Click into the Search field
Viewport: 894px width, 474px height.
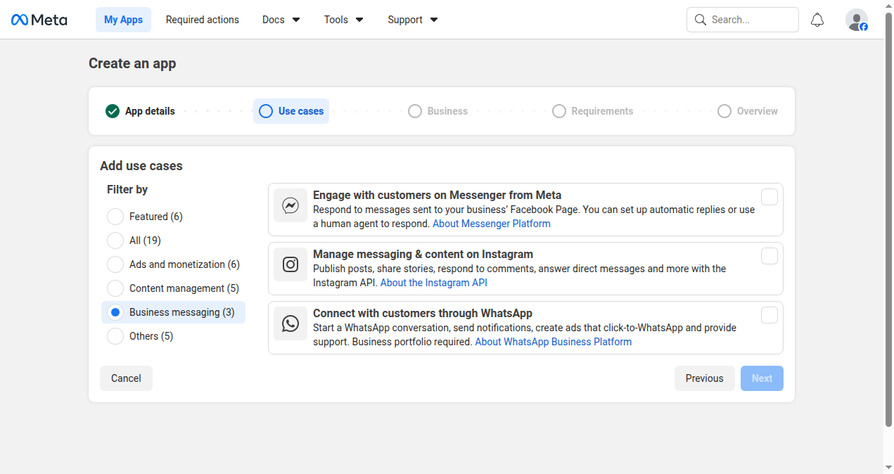pyautogui.click(x=743, y=20)
